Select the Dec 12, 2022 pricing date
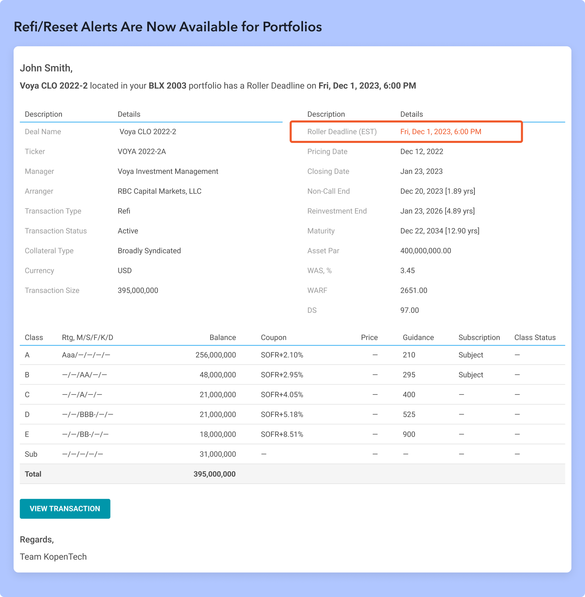Viewport: 585px width, 597px height. tap(421, 151)
